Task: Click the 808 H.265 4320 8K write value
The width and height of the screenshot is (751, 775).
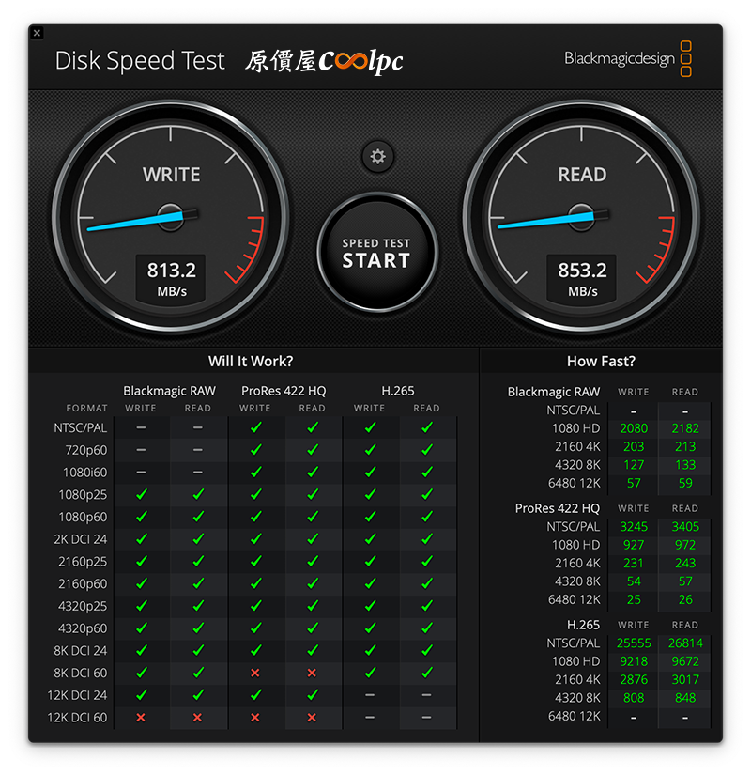Action: [634, 698]
